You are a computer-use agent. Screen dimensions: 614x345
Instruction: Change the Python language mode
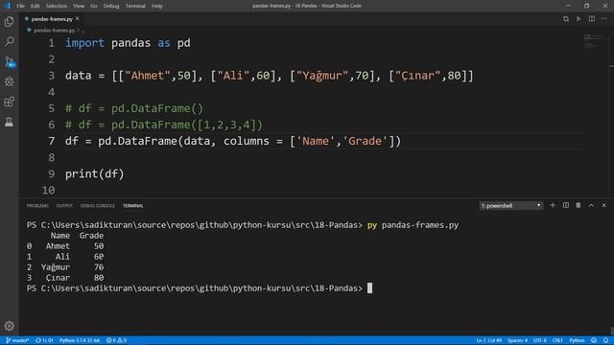(x=577, y=340)
